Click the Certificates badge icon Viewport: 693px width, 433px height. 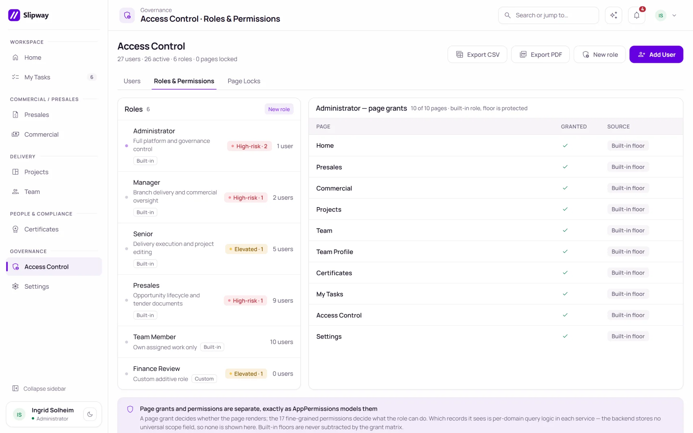tap(16, 229)
